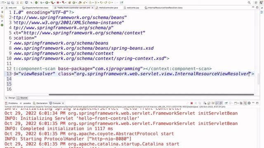The image size is (264, 148).
Task: Open the Run button dropdown arrow
Action: point(49,3)
